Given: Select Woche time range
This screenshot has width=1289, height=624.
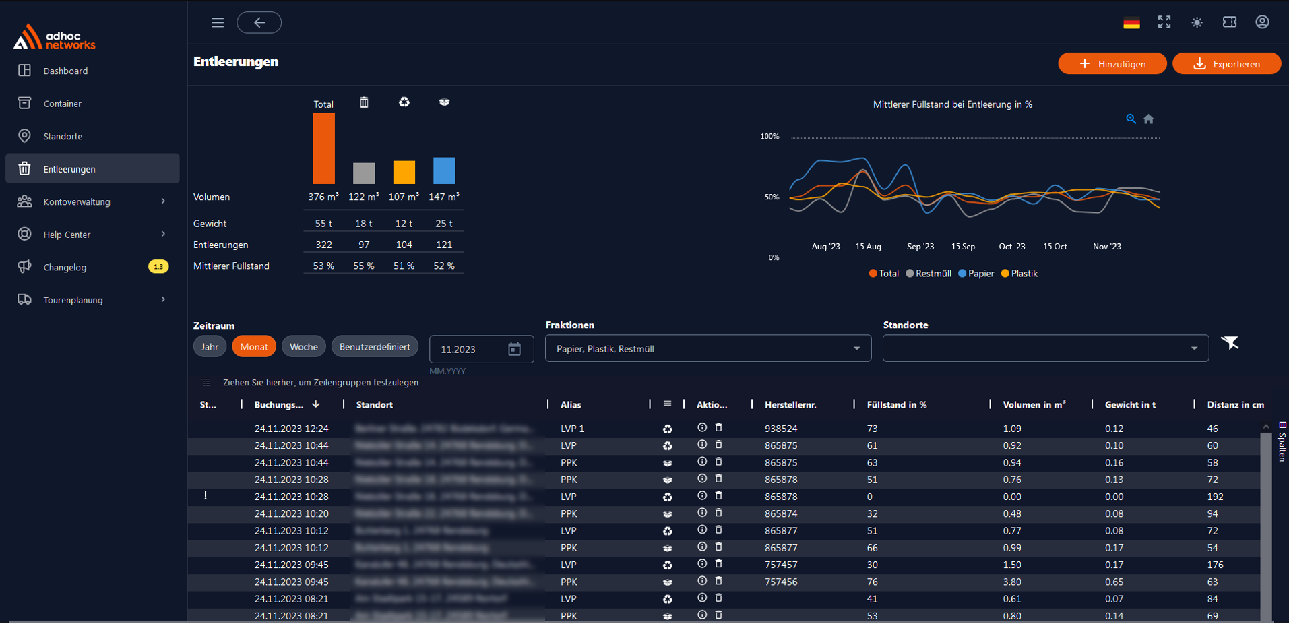Looking at the screenshot, I should click(x=304, y=346).
